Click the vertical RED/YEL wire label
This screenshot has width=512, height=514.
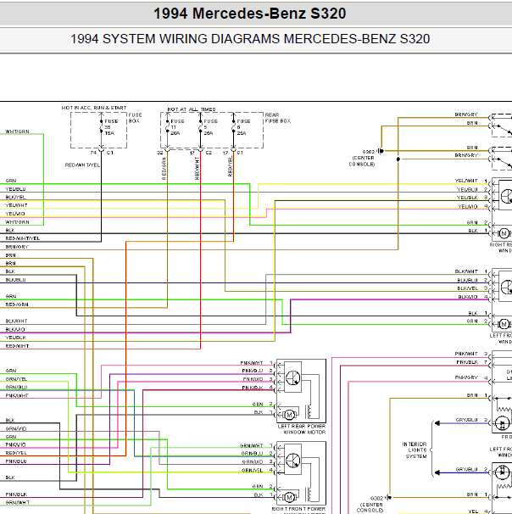(230, 166)
